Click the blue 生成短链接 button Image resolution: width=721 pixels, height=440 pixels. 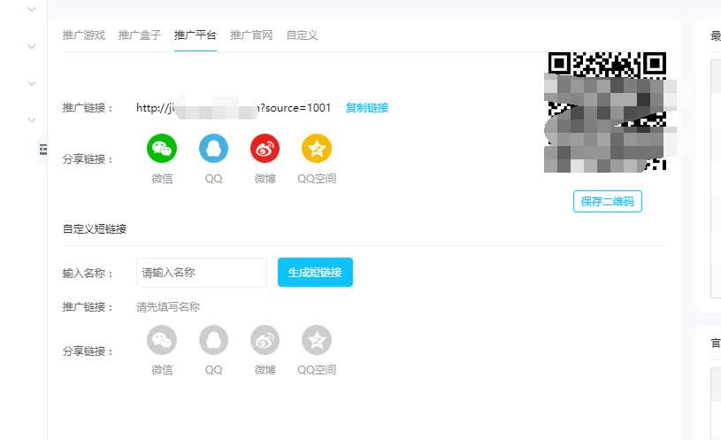click(315, 273)
